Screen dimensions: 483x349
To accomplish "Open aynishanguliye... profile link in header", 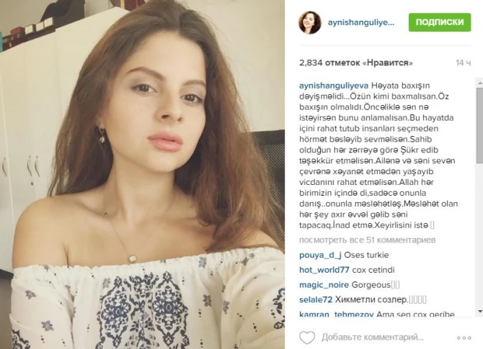I will 361,22.
